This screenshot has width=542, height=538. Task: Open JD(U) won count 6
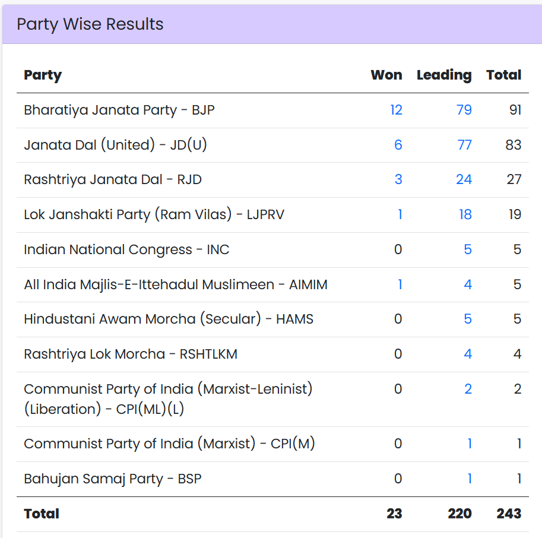tap(398, 145)
